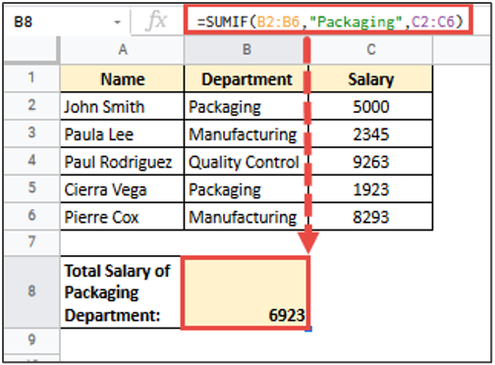Select column B header
The image size is (495, 365).
[247, 49]
